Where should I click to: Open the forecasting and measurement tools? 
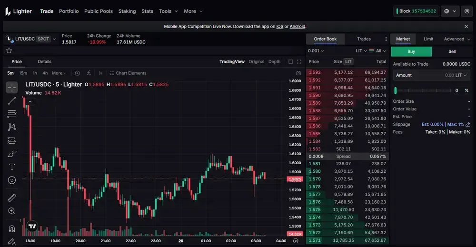point(12,140)
